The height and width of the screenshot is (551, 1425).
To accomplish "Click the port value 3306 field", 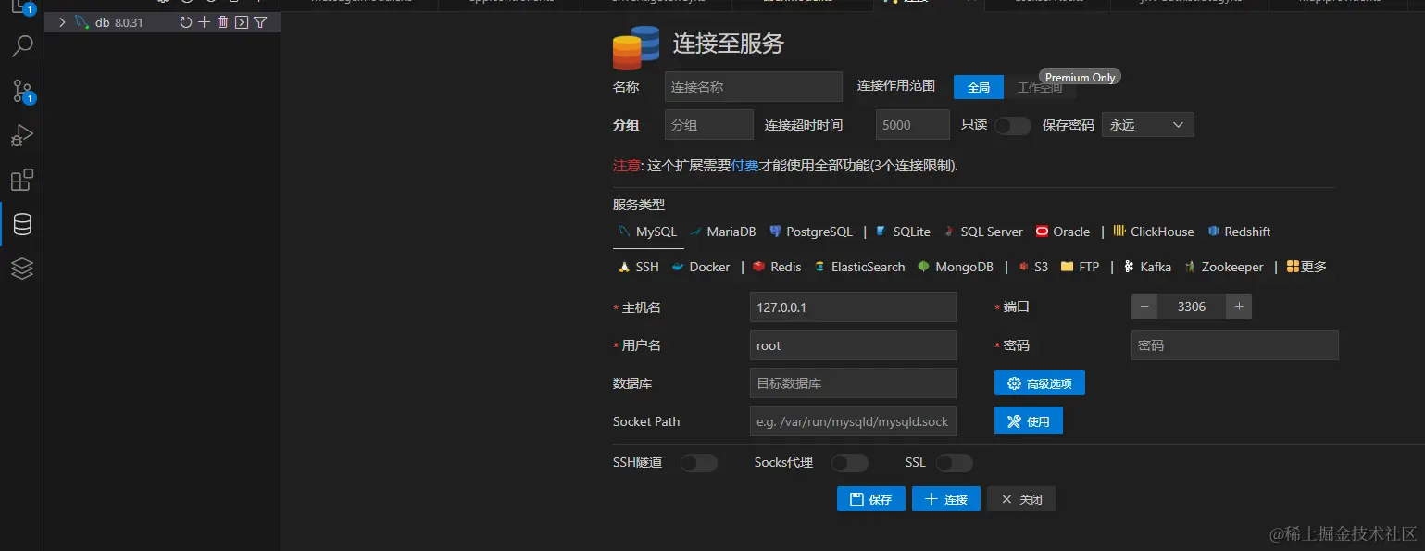I will pos(1192,307).
